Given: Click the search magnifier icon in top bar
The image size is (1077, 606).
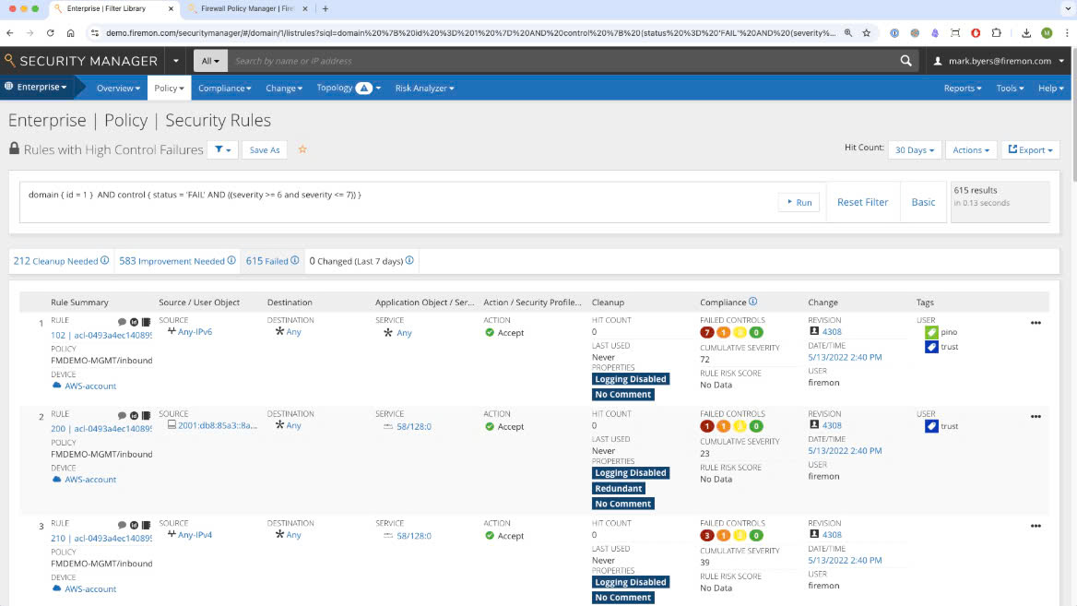Looking at the screenshot, I should click(x=905, y=61).
